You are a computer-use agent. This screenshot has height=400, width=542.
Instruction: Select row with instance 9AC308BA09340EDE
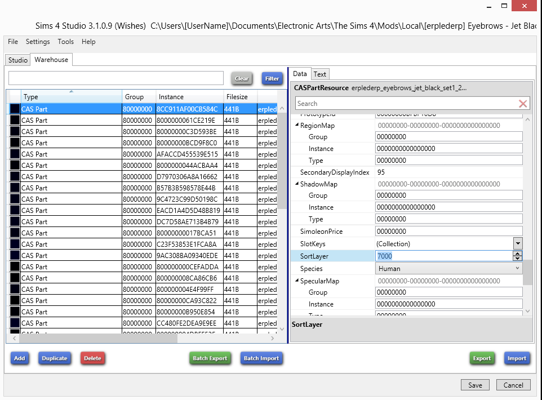(143, 255)
